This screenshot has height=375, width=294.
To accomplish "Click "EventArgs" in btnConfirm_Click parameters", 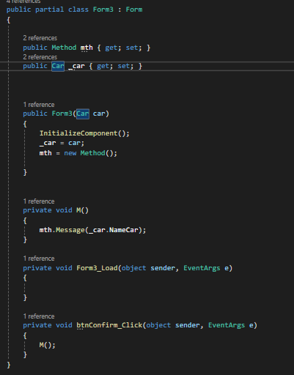I will [227, 325].
